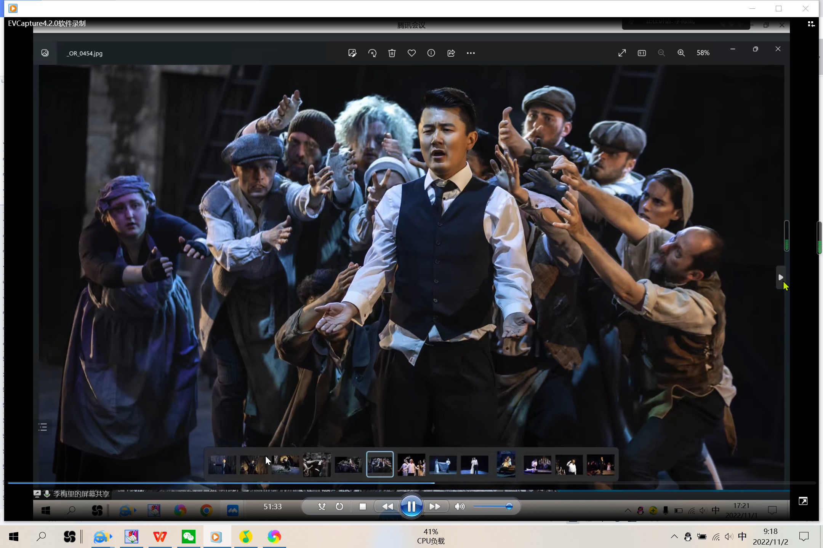This screenshot has height=548, width=823.
Task: Click the stop playback button
Action: click(362, 507)
